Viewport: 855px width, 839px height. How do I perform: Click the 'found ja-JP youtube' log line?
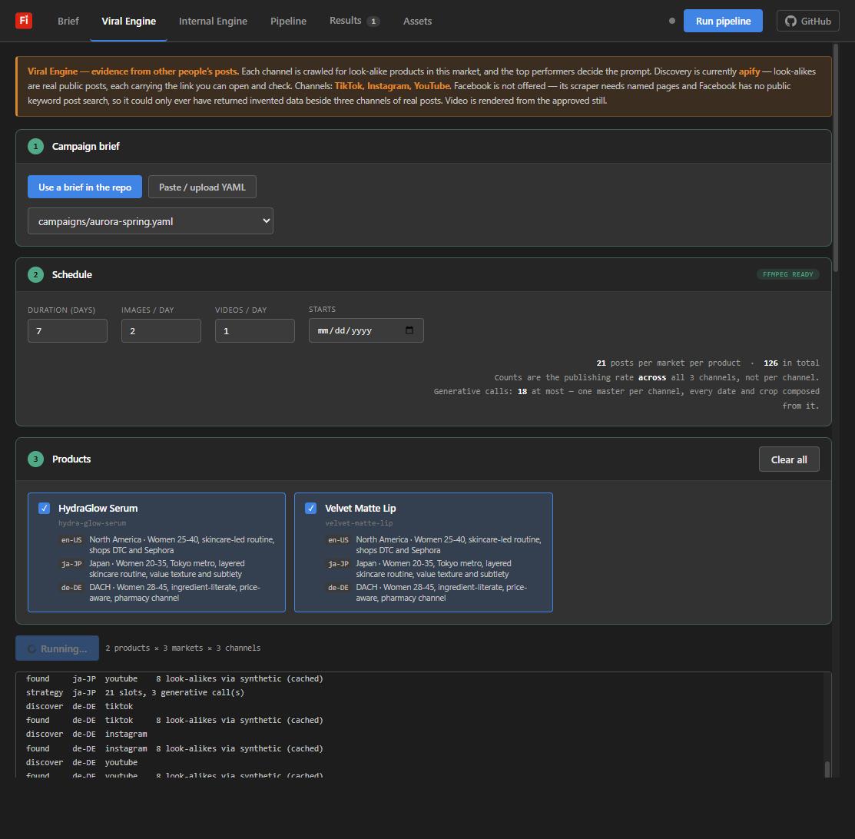[174, 678]
